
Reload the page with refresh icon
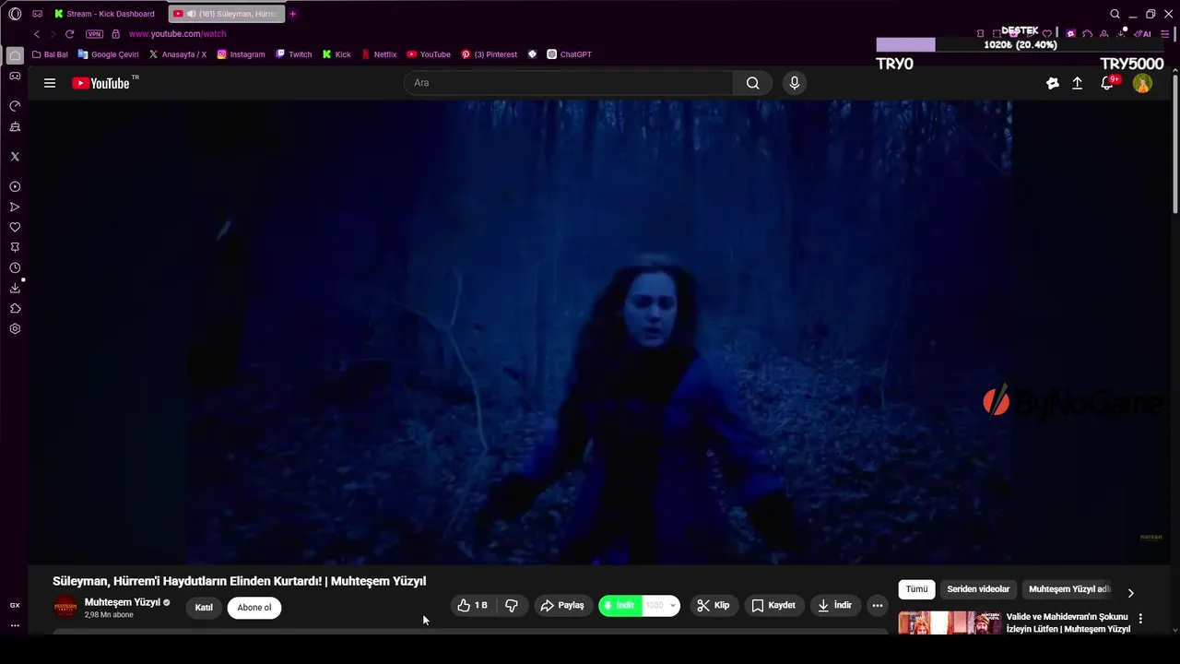click(x=69, y=34)
